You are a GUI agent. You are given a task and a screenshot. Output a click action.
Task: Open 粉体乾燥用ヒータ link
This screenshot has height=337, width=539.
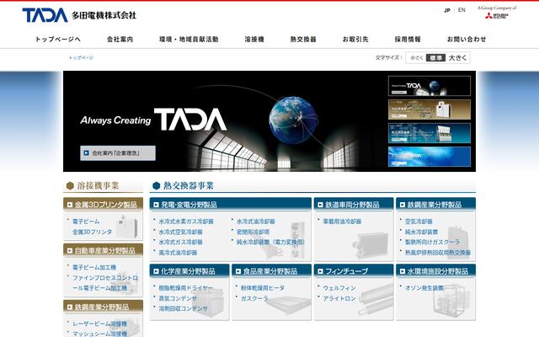263,288
